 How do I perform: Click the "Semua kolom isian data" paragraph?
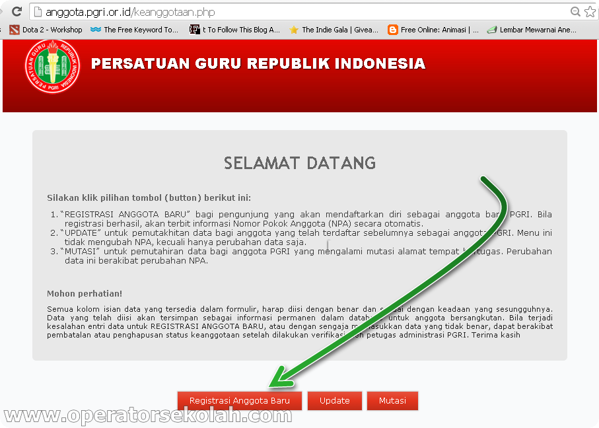click(x=300, y=322)
